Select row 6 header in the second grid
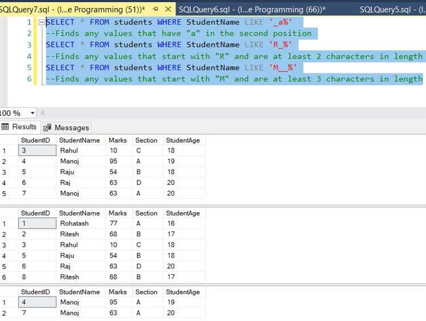 (5, 277)
